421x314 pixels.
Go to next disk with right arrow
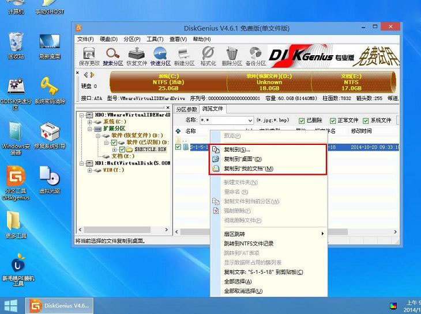tap(92, 75)
